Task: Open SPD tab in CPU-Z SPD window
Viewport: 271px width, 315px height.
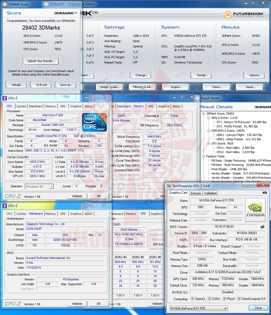Action: 143,213
